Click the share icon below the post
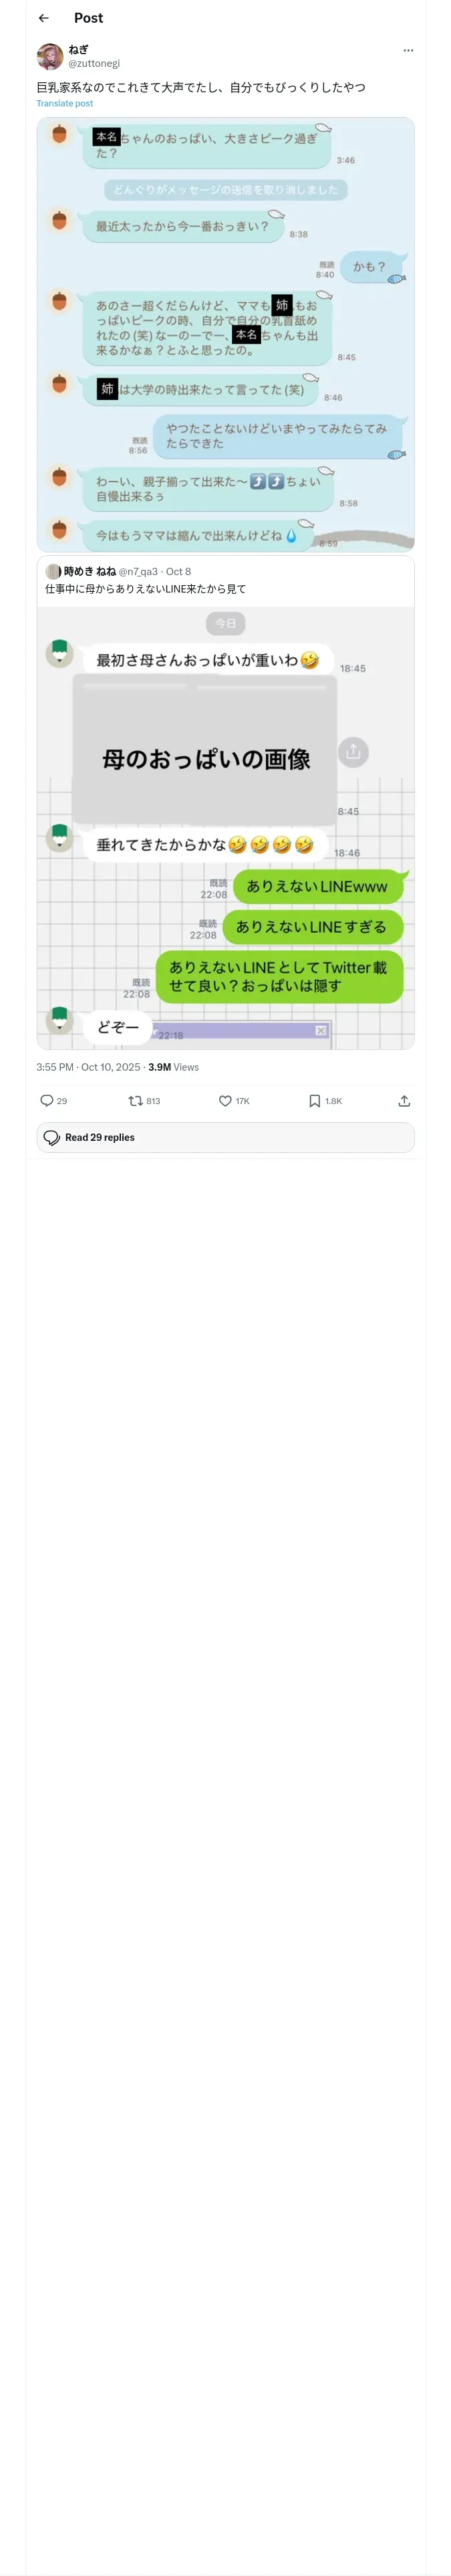The image size is (451, 2576). click(404, 1100)
